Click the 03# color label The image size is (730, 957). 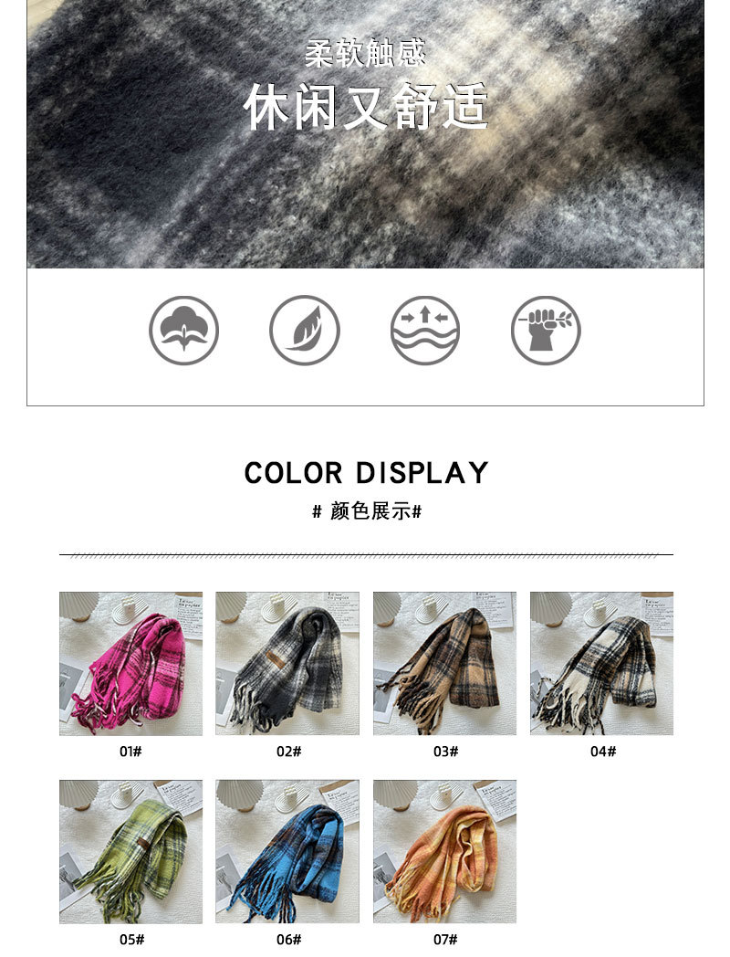click(446, 752)
